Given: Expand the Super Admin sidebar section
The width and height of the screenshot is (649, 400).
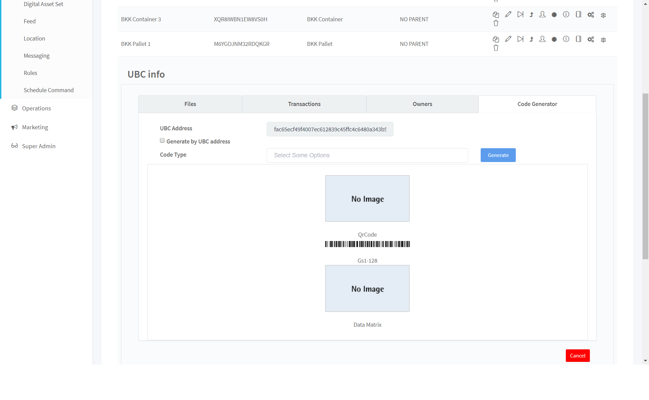Looking at the screenshot, I should pos(39,146).
